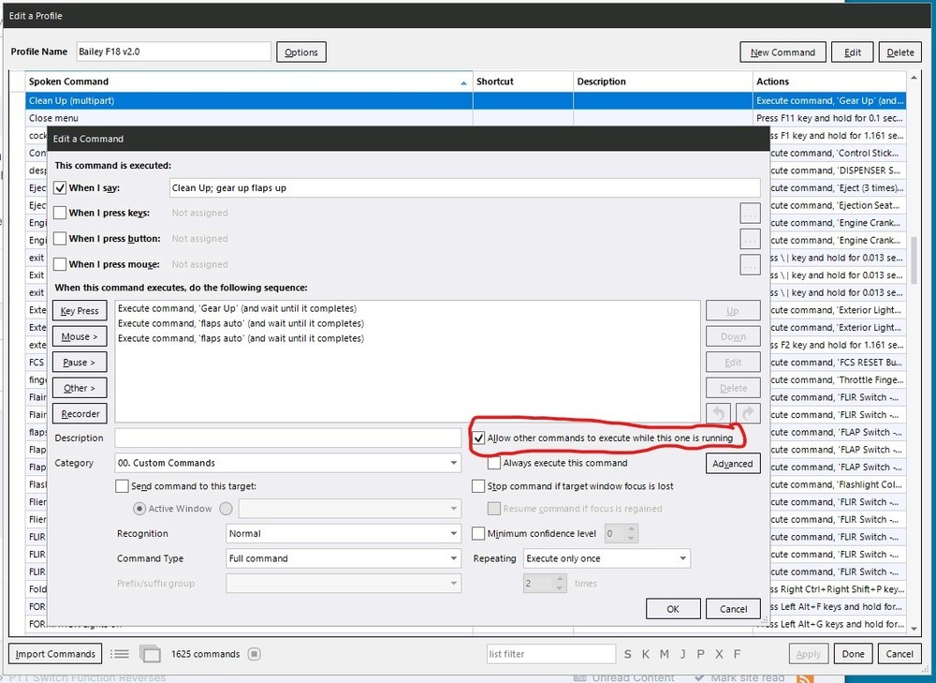Click the Profile Name field
Viewport: 936px width, 683px height.
(x=174, y=52)
